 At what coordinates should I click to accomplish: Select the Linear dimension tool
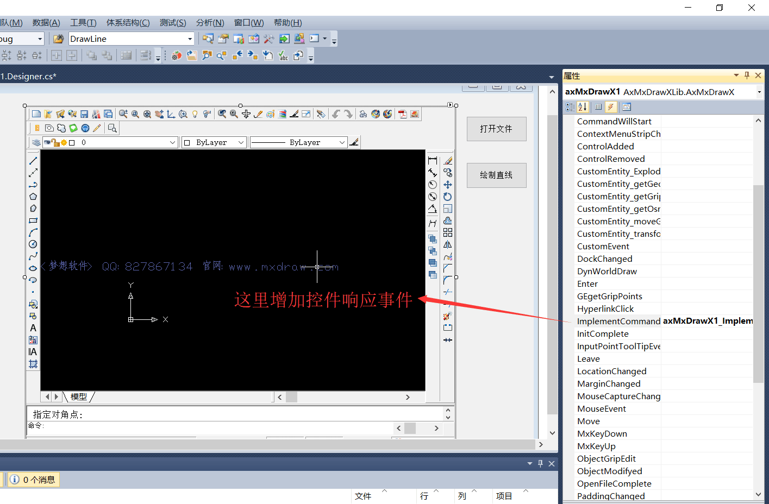433,161
